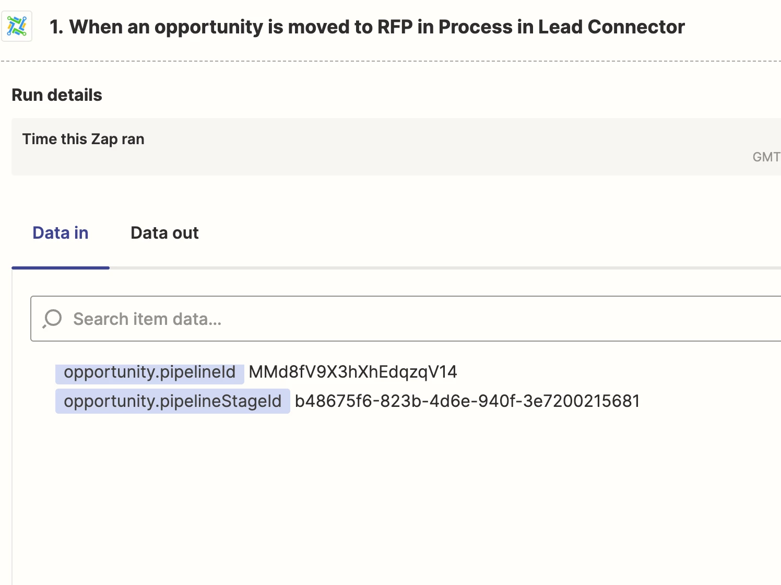This screenshot has width=781, height=585.
Task: Click the blue active-tab underline indicator
Action: click(61, 268)
